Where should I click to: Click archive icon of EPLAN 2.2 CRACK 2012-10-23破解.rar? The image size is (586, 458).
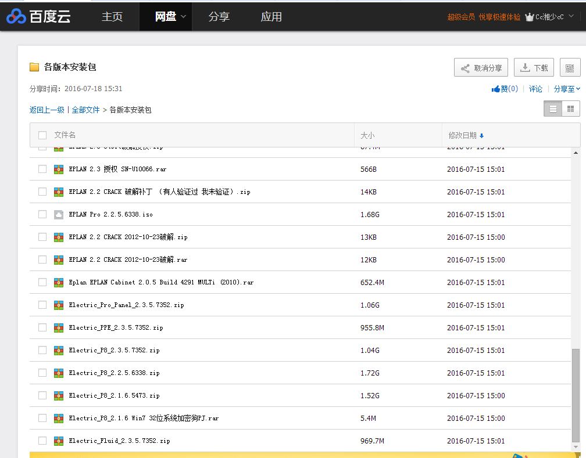point(59,260)
